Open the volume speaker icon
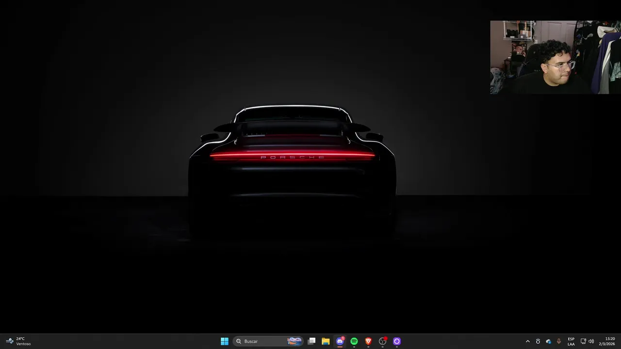The image size is (621, 349). [x=591, y=341]
